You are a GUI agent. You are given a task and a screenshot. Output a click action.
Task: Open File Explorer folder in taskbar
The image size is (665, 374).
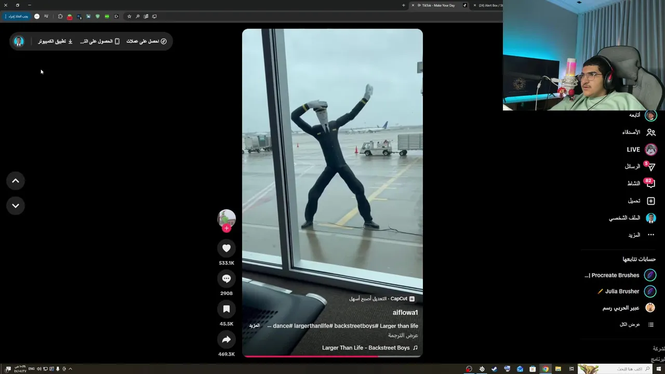[558, 369]
